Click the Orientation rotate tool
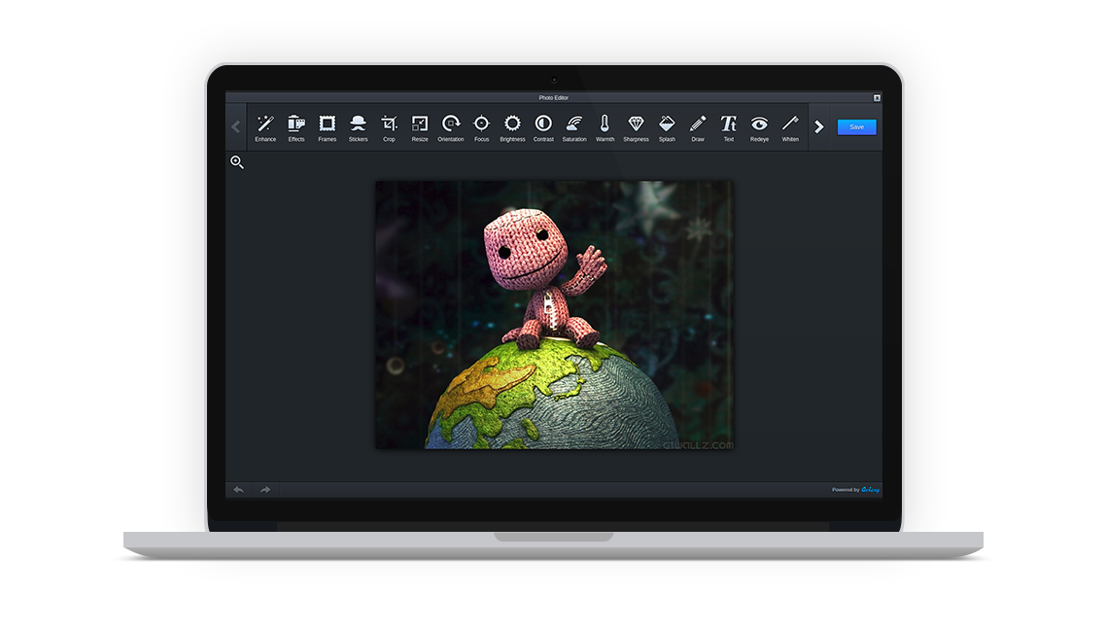 pos(451,124)
